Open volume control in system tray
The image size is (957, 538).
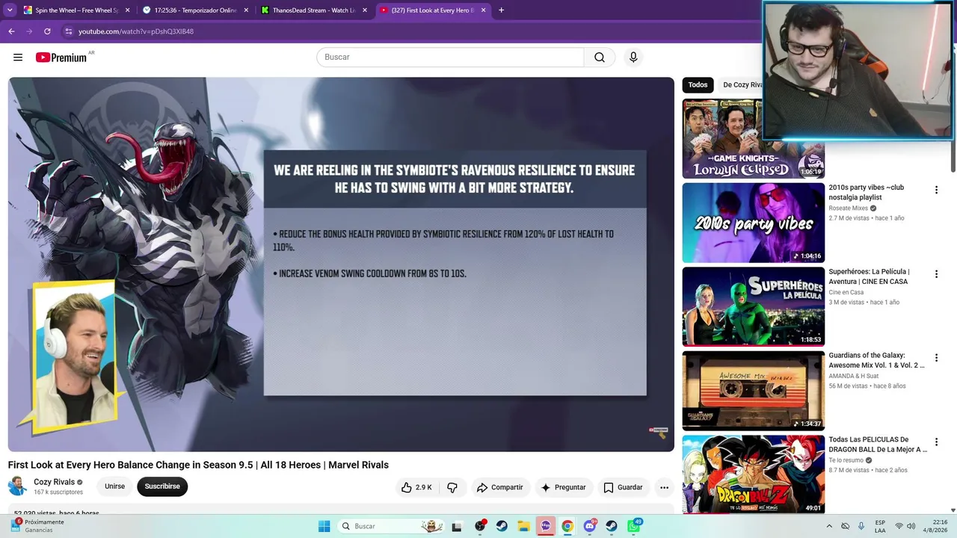click(x=911, y=526)
